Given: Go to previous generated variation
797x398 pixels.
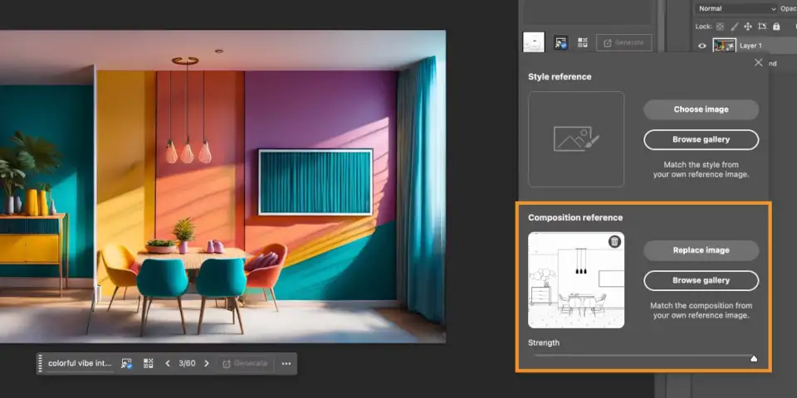Looking at the screenshot, I should pos(168,363).
